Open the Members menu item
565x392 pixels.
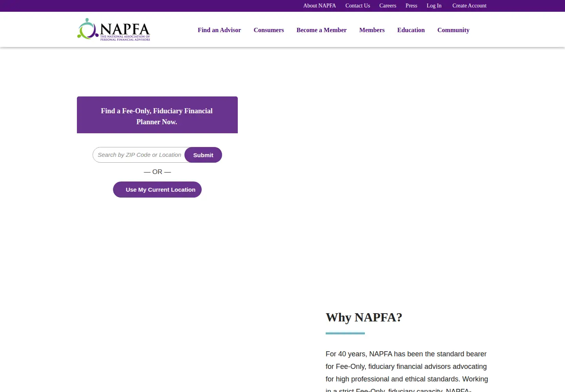pyautogui.click(x=372, y=30)
